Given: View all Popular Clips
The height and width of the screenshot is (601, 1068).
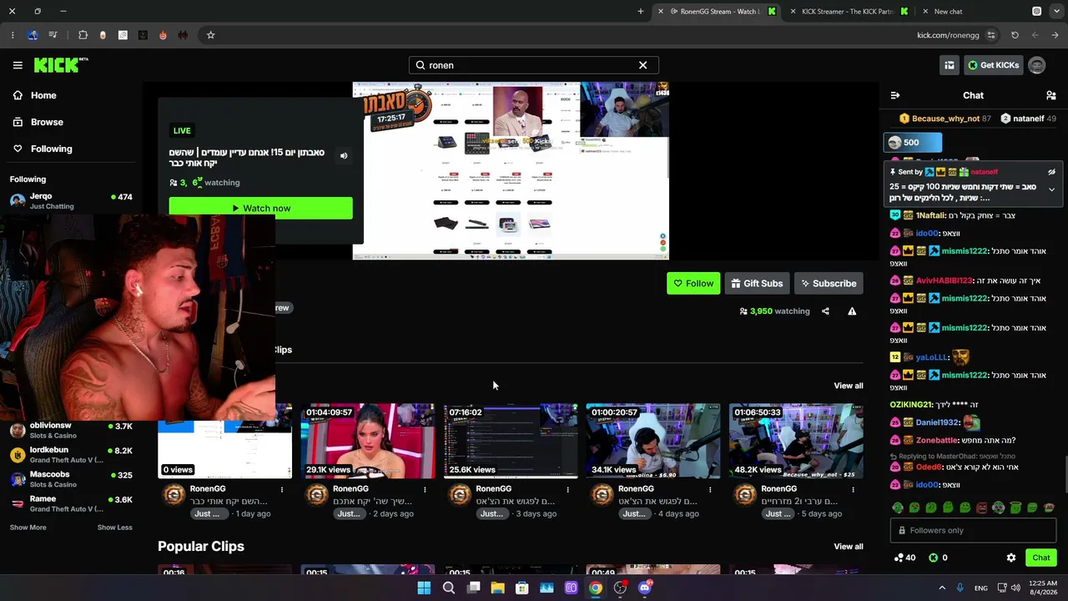Looking at the screenshot, I should [x=849, y=547].
